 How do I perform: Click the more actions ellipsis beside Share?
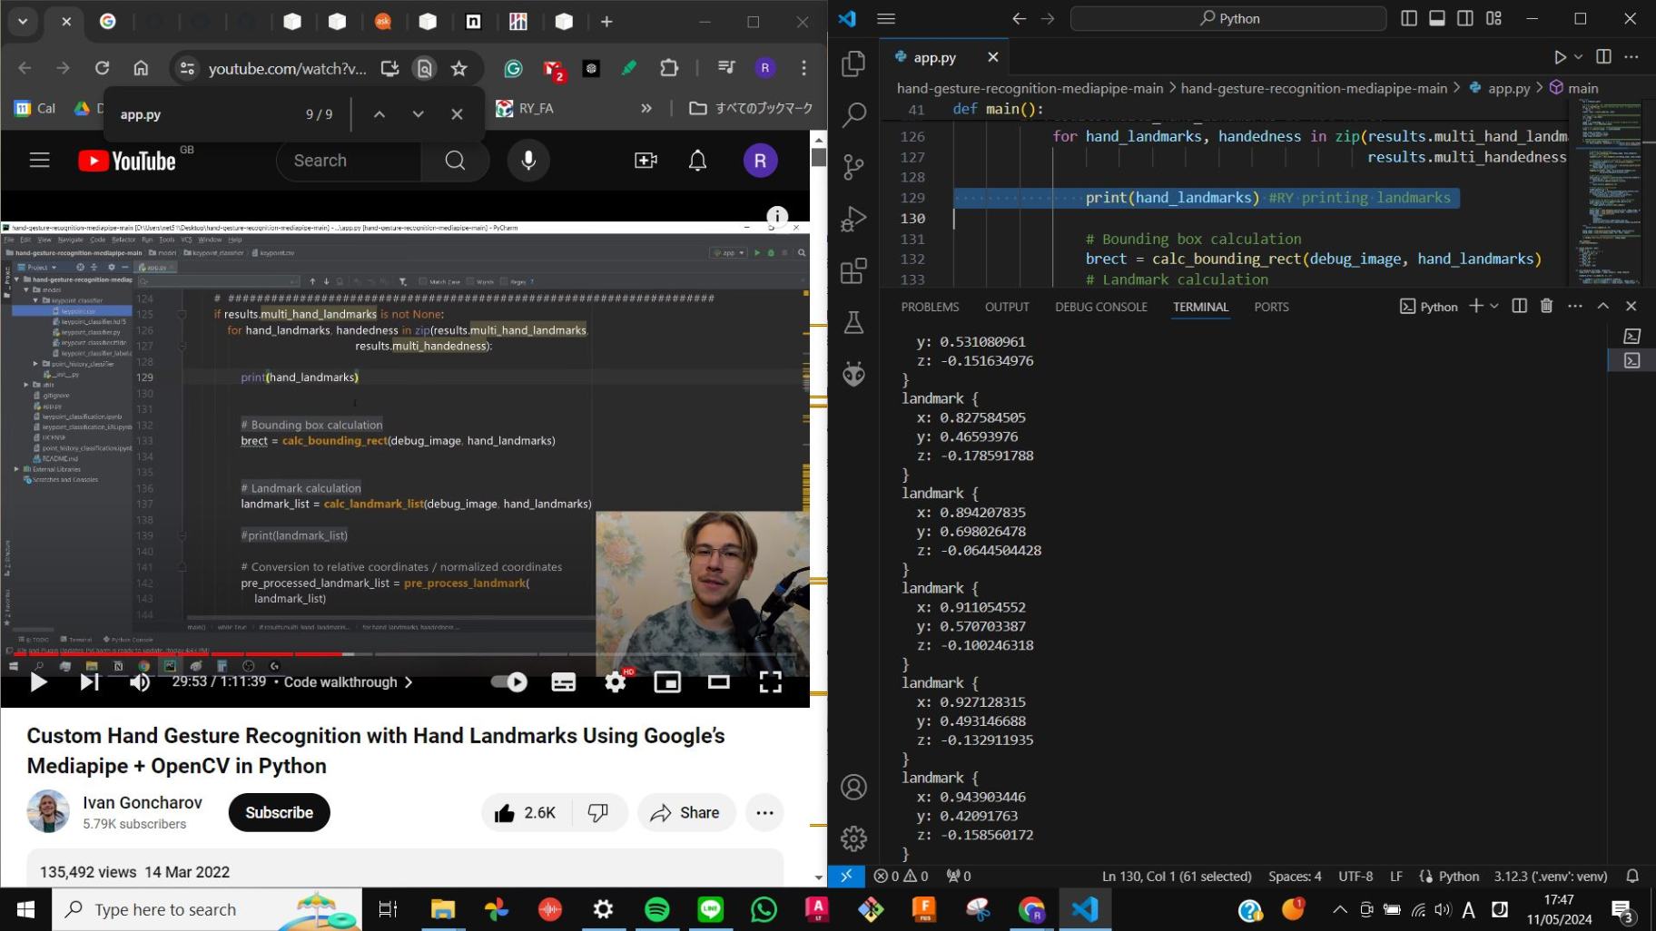[x=764, y=812]
